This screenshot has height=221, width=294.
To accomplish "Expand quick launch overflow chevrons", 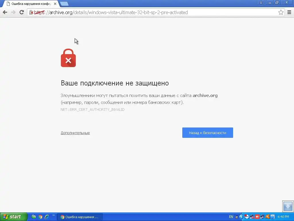I will 54,215.
